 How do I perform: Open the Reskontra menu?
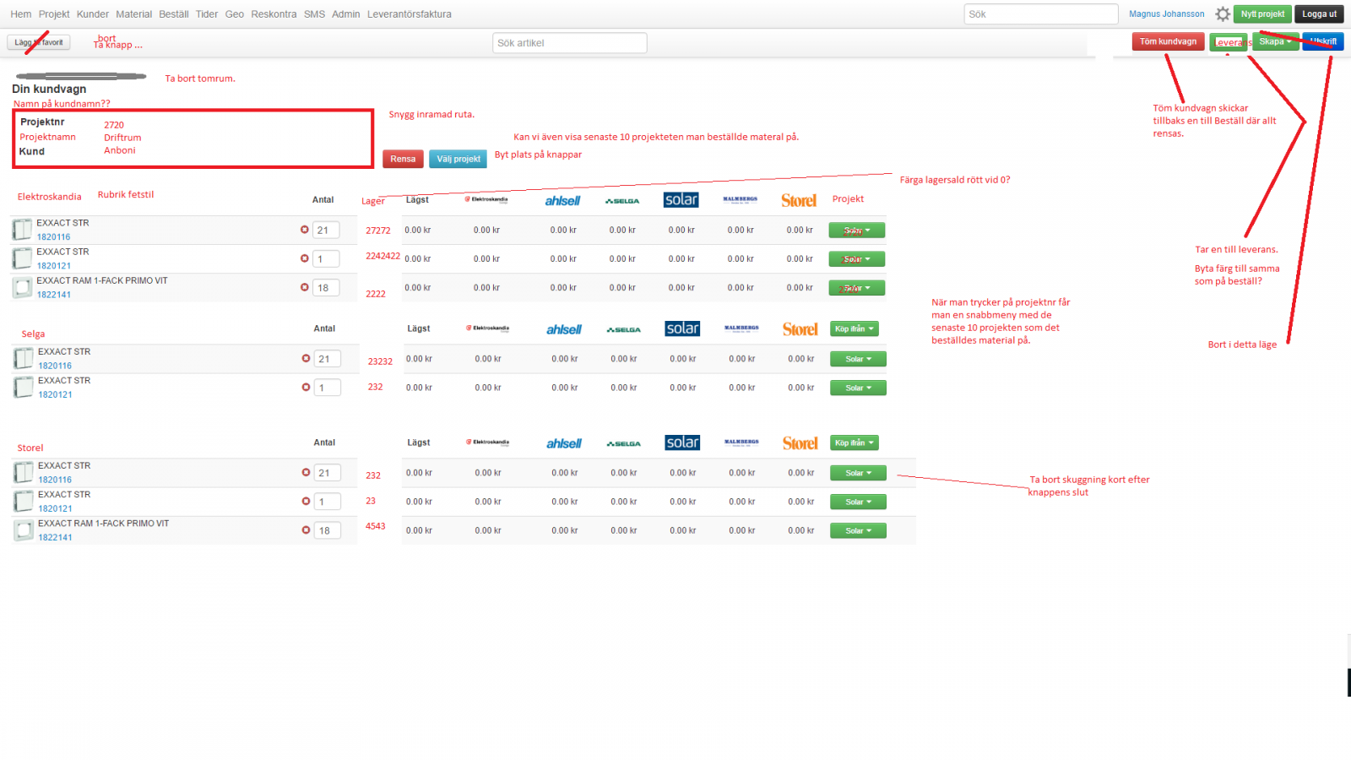[x=274, y=14]
